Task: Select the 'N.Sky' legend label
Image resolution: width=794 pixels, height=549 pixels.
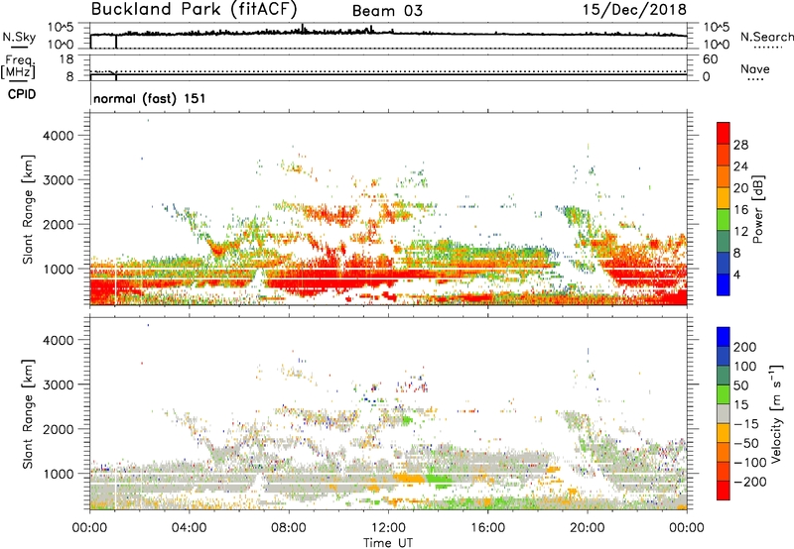Action: [x=19, y=37]
